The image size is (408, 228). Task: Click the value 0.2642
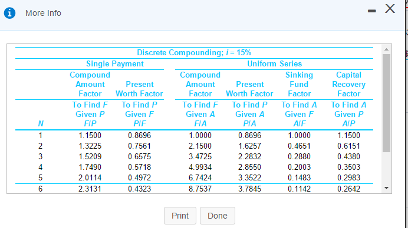tap(348, 189)
